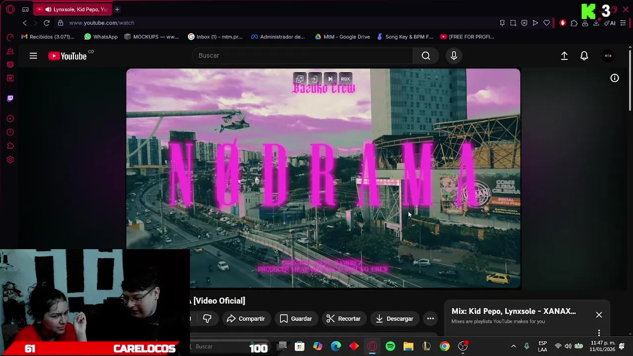This screenshot has width=633, height=356.
Task: Open a new browser tab
Action: (x=117, y=9)
